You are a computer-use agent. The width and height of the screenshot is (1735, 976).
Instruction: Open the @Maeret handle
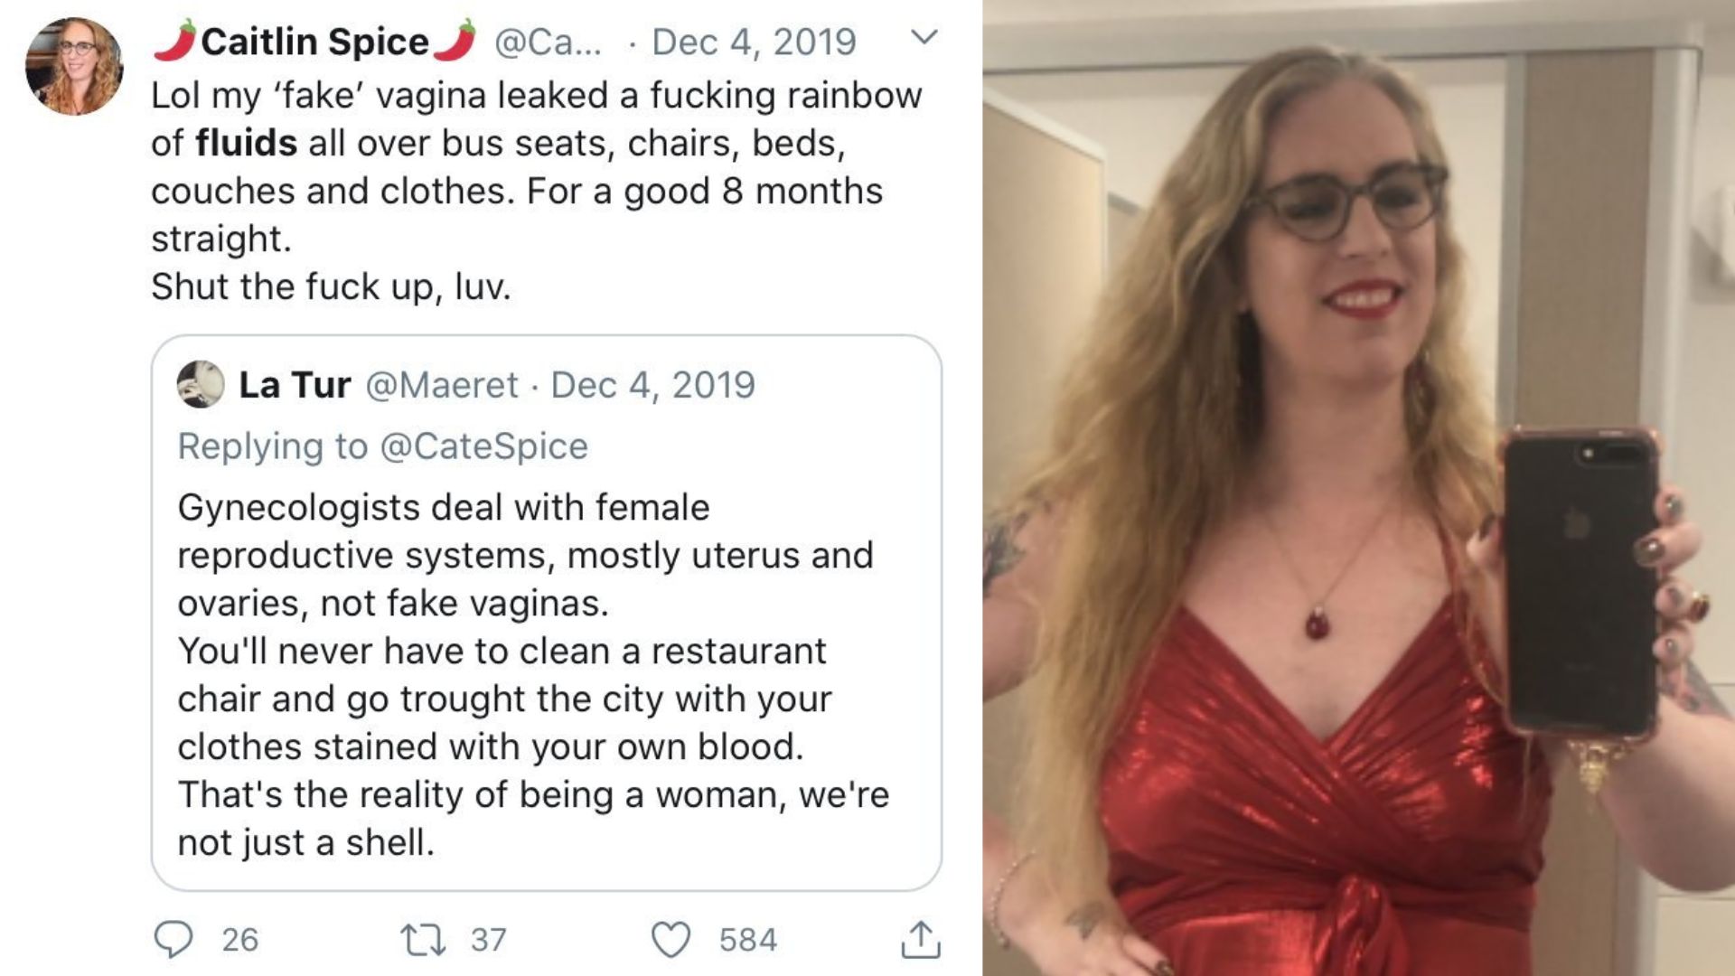pos(442,385)
